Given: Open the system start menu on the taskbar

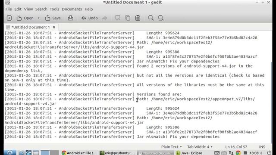Looking at the screenshot, I should coord(10,153).
